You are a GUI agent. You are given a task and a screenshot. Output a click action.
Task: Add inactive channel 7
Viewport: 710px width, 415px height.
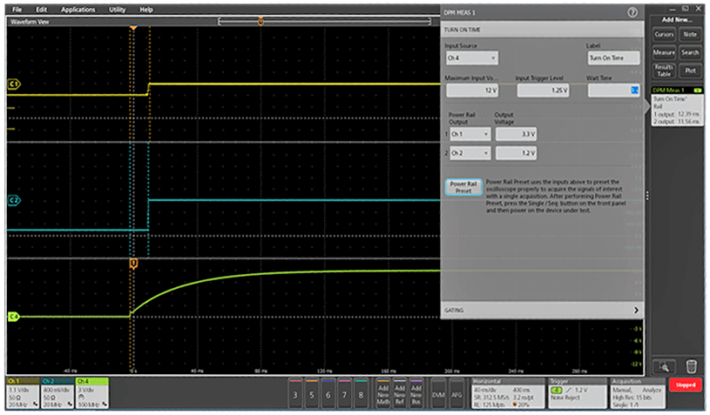tap(345, 393)
